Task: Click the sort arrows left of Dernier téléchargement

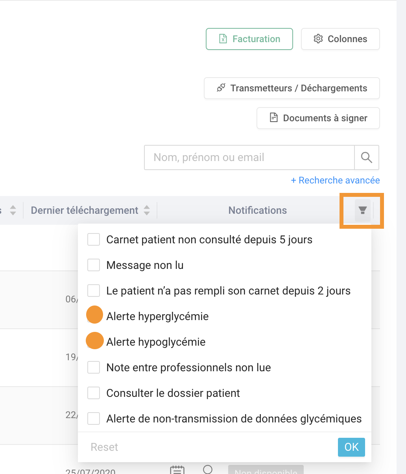Action: point(13,210)
